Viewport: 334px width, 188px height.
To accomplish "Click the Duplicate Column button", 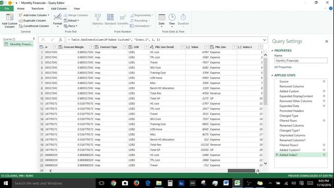I will (32, 20).
